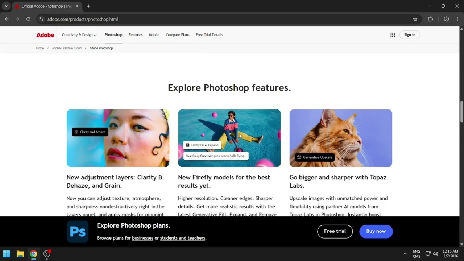Click the Sign in button

pos(410,35)
